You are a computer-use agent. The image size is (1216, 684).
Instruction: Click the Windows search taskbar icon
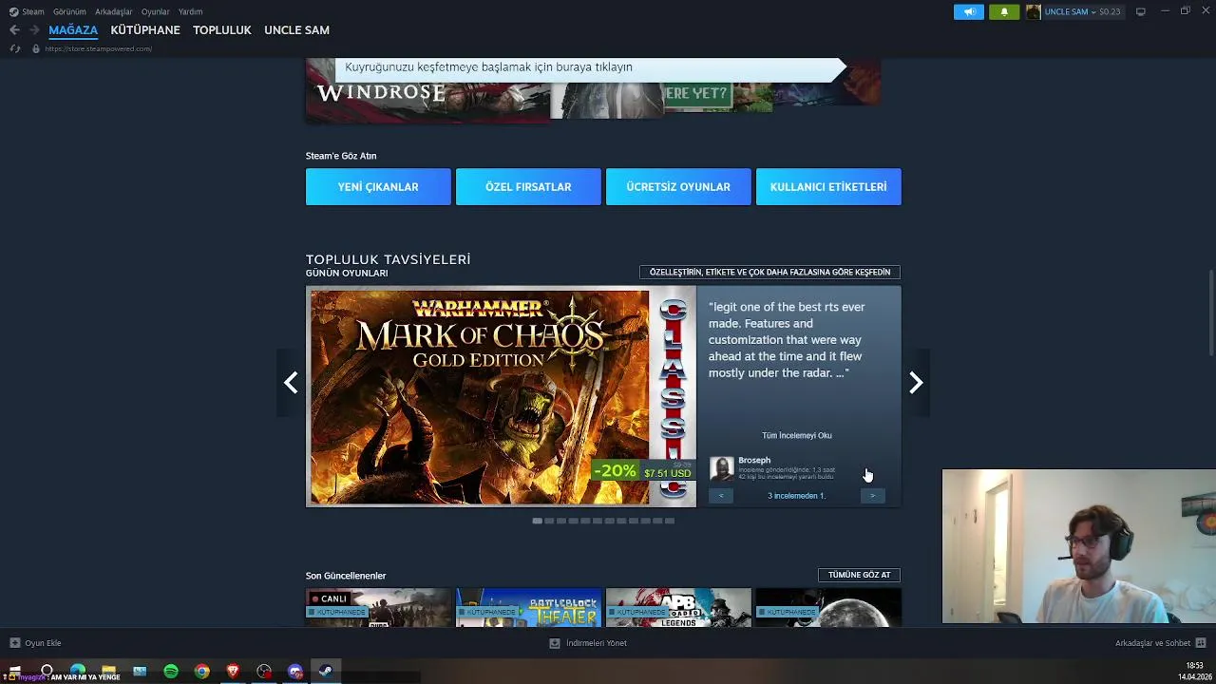(47, 672)
